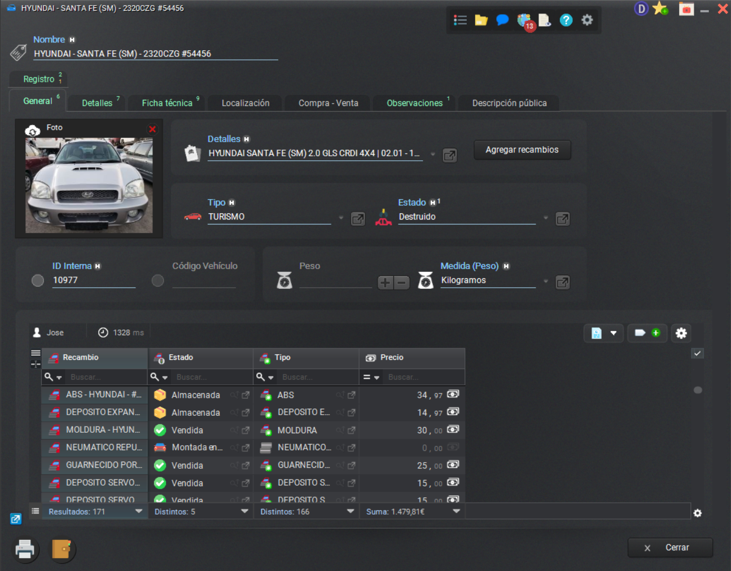Remove photo with the red X
This screenshot has width=731, height=571.
[x=152, y=129]
